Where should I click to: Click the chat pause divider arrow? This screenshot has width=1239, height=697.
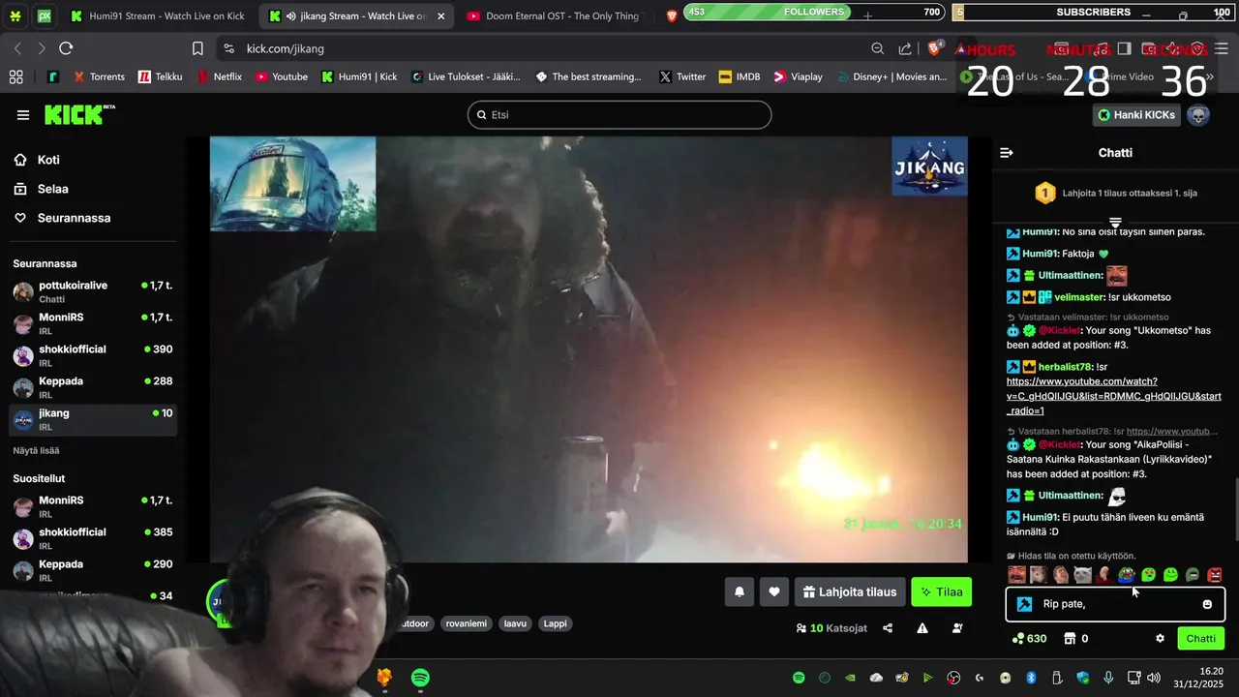point(1115,223)
